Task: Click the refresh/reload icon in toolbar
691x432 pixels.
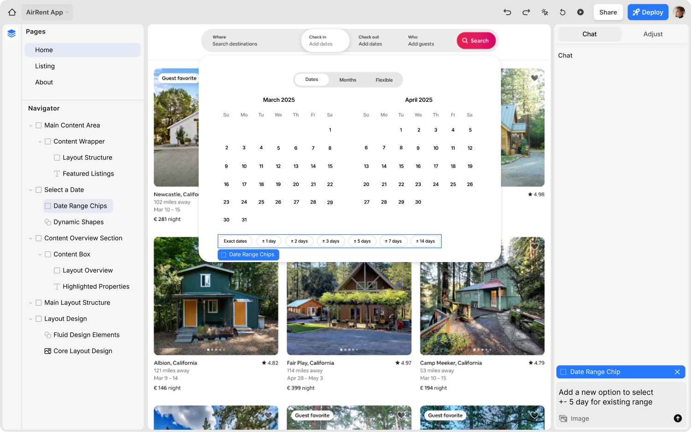Action: pos(562,12)
